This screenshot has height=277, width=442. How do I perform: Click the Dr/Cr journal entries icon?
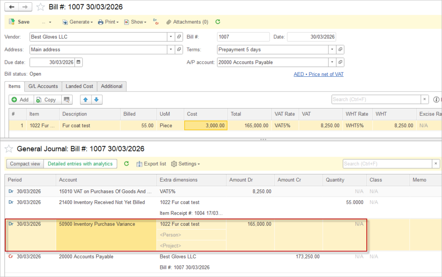click(x=156, y=22)
